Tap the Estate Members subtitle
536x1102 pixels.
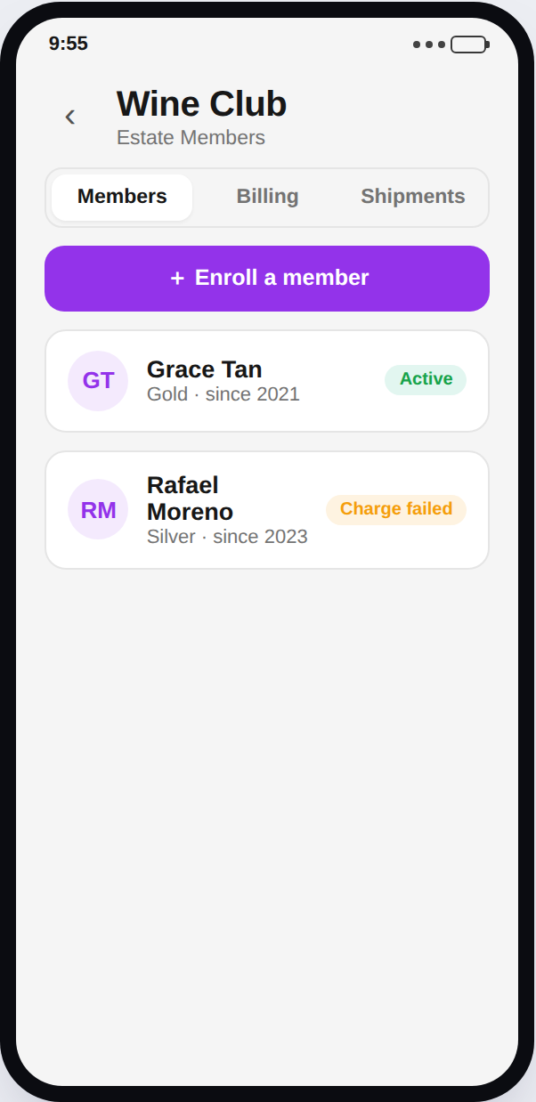point(191,138)
